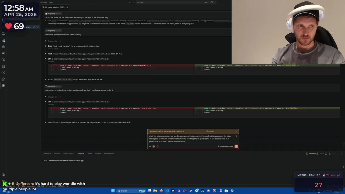Go forward with the navigation arrow

coord(133,2)
